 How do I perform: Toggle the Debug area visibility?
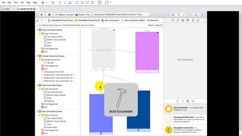point(196,15)
